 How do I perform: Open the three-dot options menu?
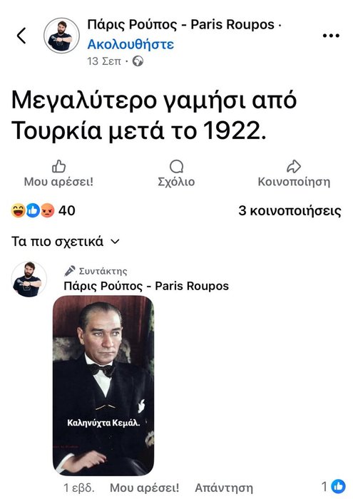(331, 36)
